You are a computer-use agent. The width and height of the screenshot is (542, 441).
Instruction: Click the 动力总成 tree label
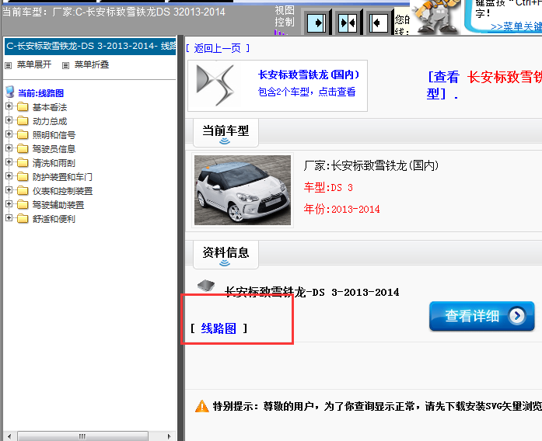point(50,121)
